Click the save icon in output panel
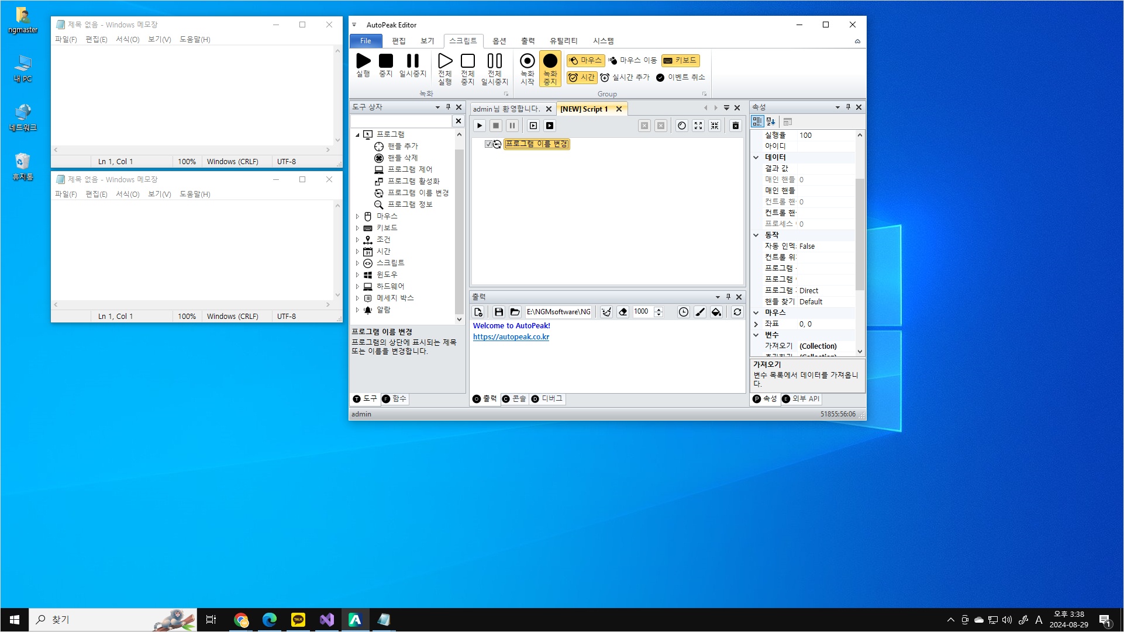Viewport: 1124px width, 632px height. (498, 312)
